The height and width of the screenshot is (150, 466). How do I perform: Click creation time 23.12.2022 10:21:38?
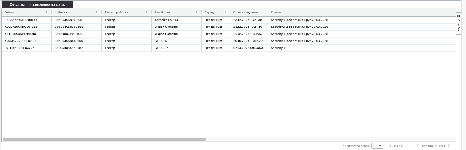[248, 20]
